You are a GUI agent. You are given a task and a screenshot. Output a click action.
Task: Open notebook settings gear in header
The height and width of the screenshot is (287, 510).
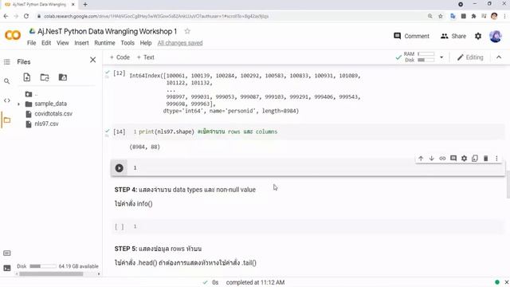click(x=478, y=36)
